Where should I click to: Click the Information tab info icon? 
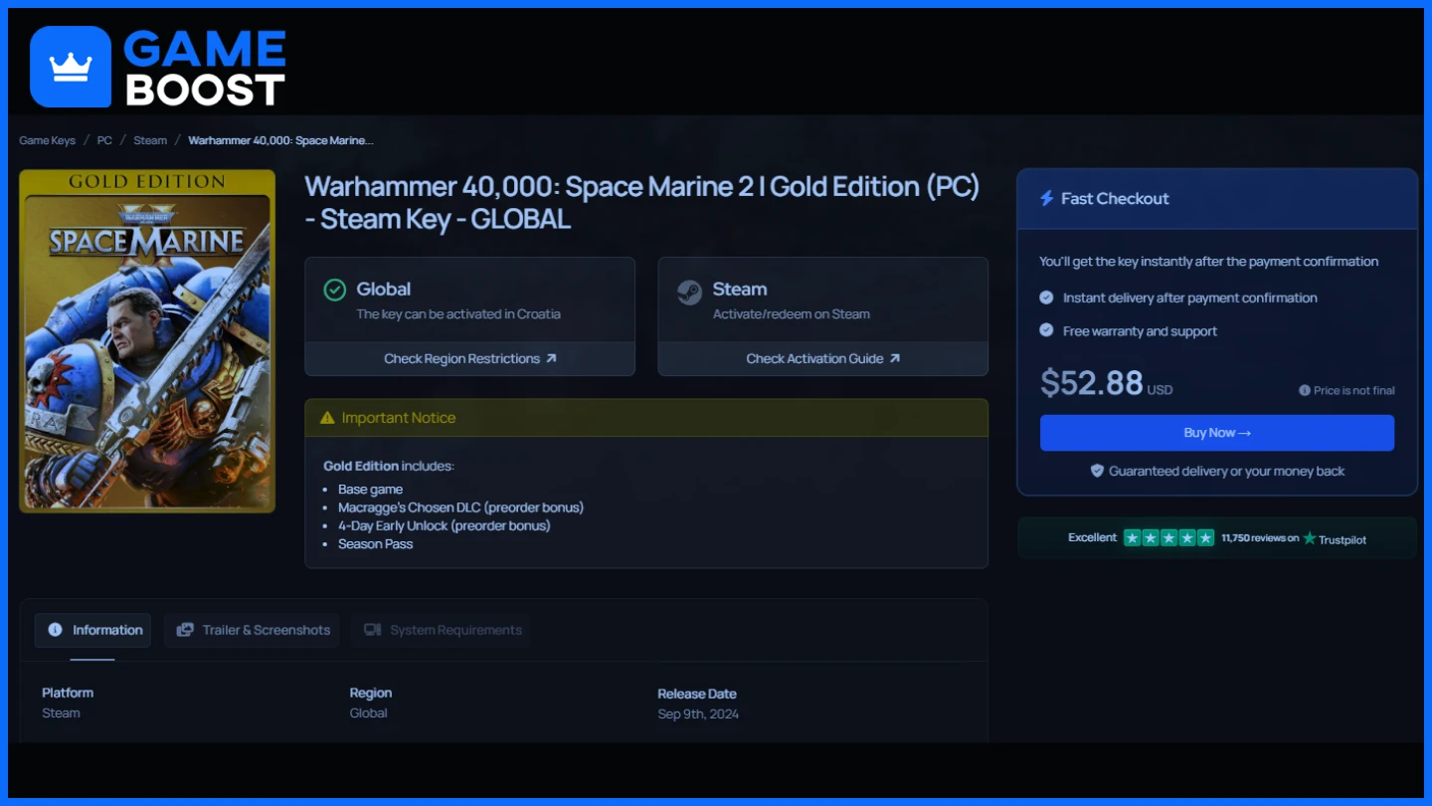pyautogui.click(x=55, y=630)
